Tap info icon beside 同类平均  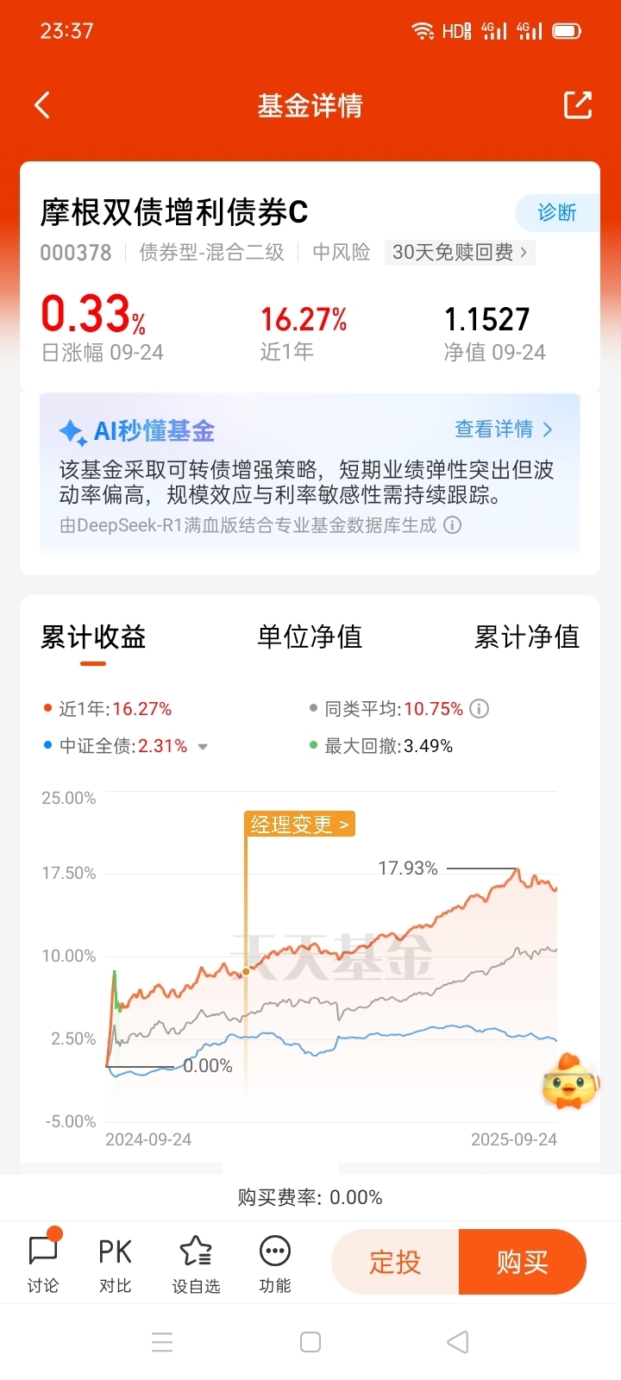pyautogui.click(x=480, y=709)
